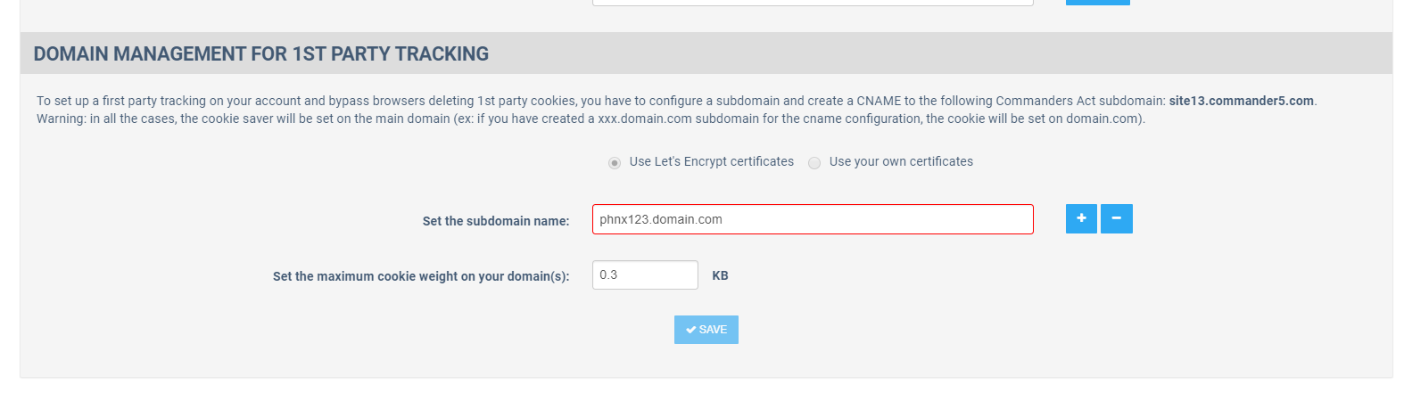Click the minus icon to remove a subdomain
This screenshot has height=393, width=1404.
tap(1116, 218)
